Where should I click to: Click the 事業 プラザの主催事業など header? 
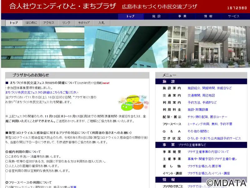click(x=201, y=145)
